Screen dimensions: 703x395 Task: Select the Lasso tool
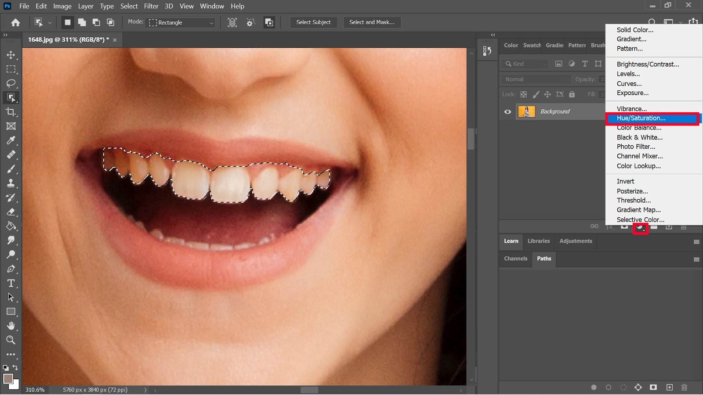point(11,83)
